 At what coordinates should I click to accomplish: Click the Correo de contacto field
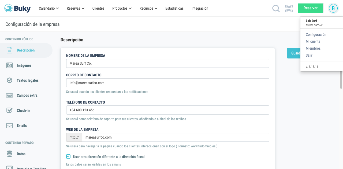168,83
